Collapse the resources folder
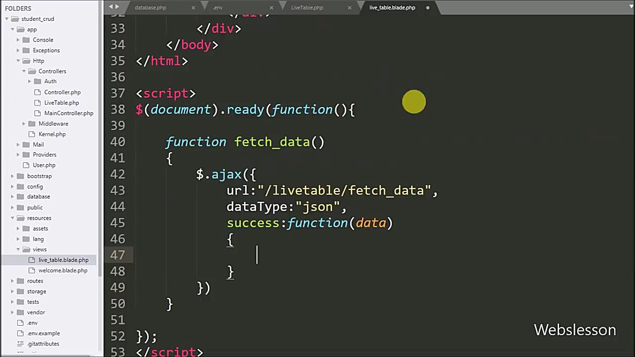Image resolution: width=635 pixels, height=357 pixels. [x=12, y=218]
